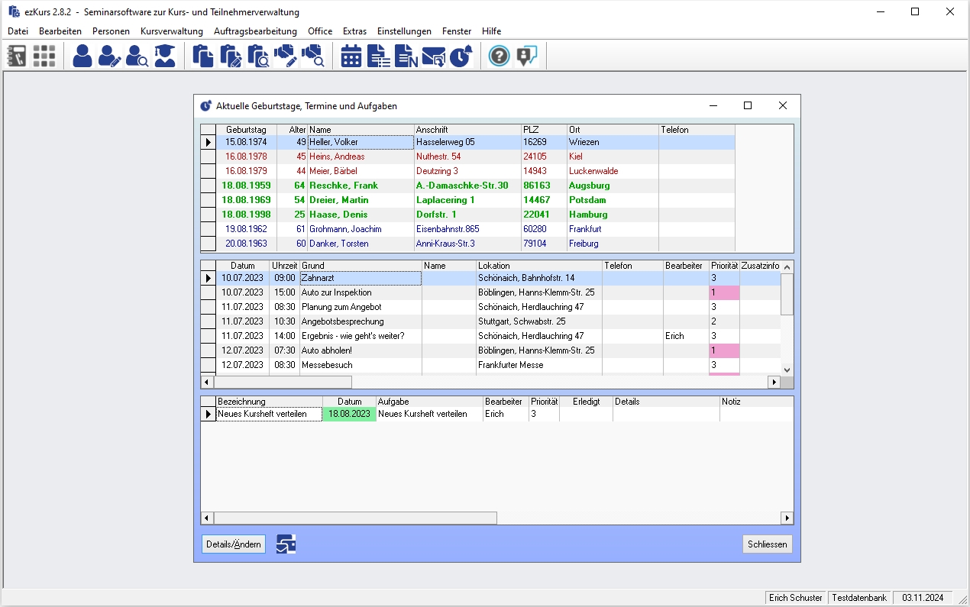
Task: Open the address book notebook icon
Action: click(x=16, y=56)
